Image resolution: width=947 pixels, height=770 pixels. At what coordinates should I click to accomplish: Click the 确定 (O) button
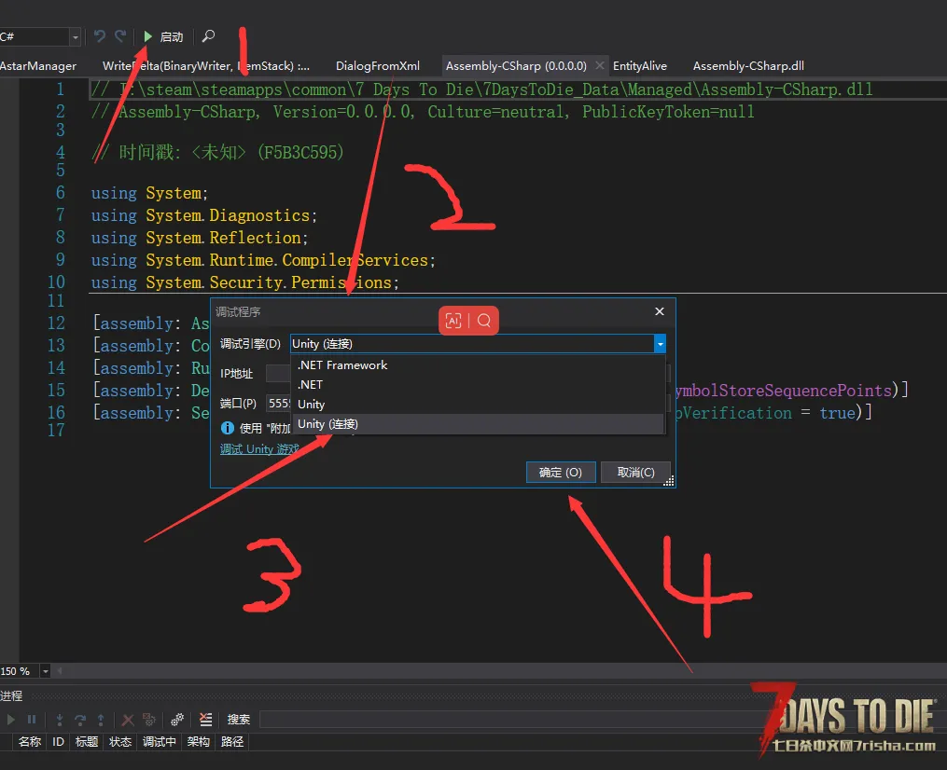561,473
